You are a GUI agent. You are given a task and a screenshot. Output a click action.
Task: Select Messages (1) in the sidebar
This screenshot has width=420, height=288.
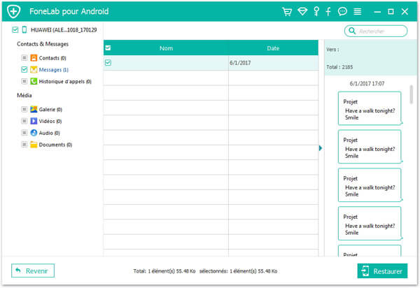pyautogui.click(x=54, y=70)
